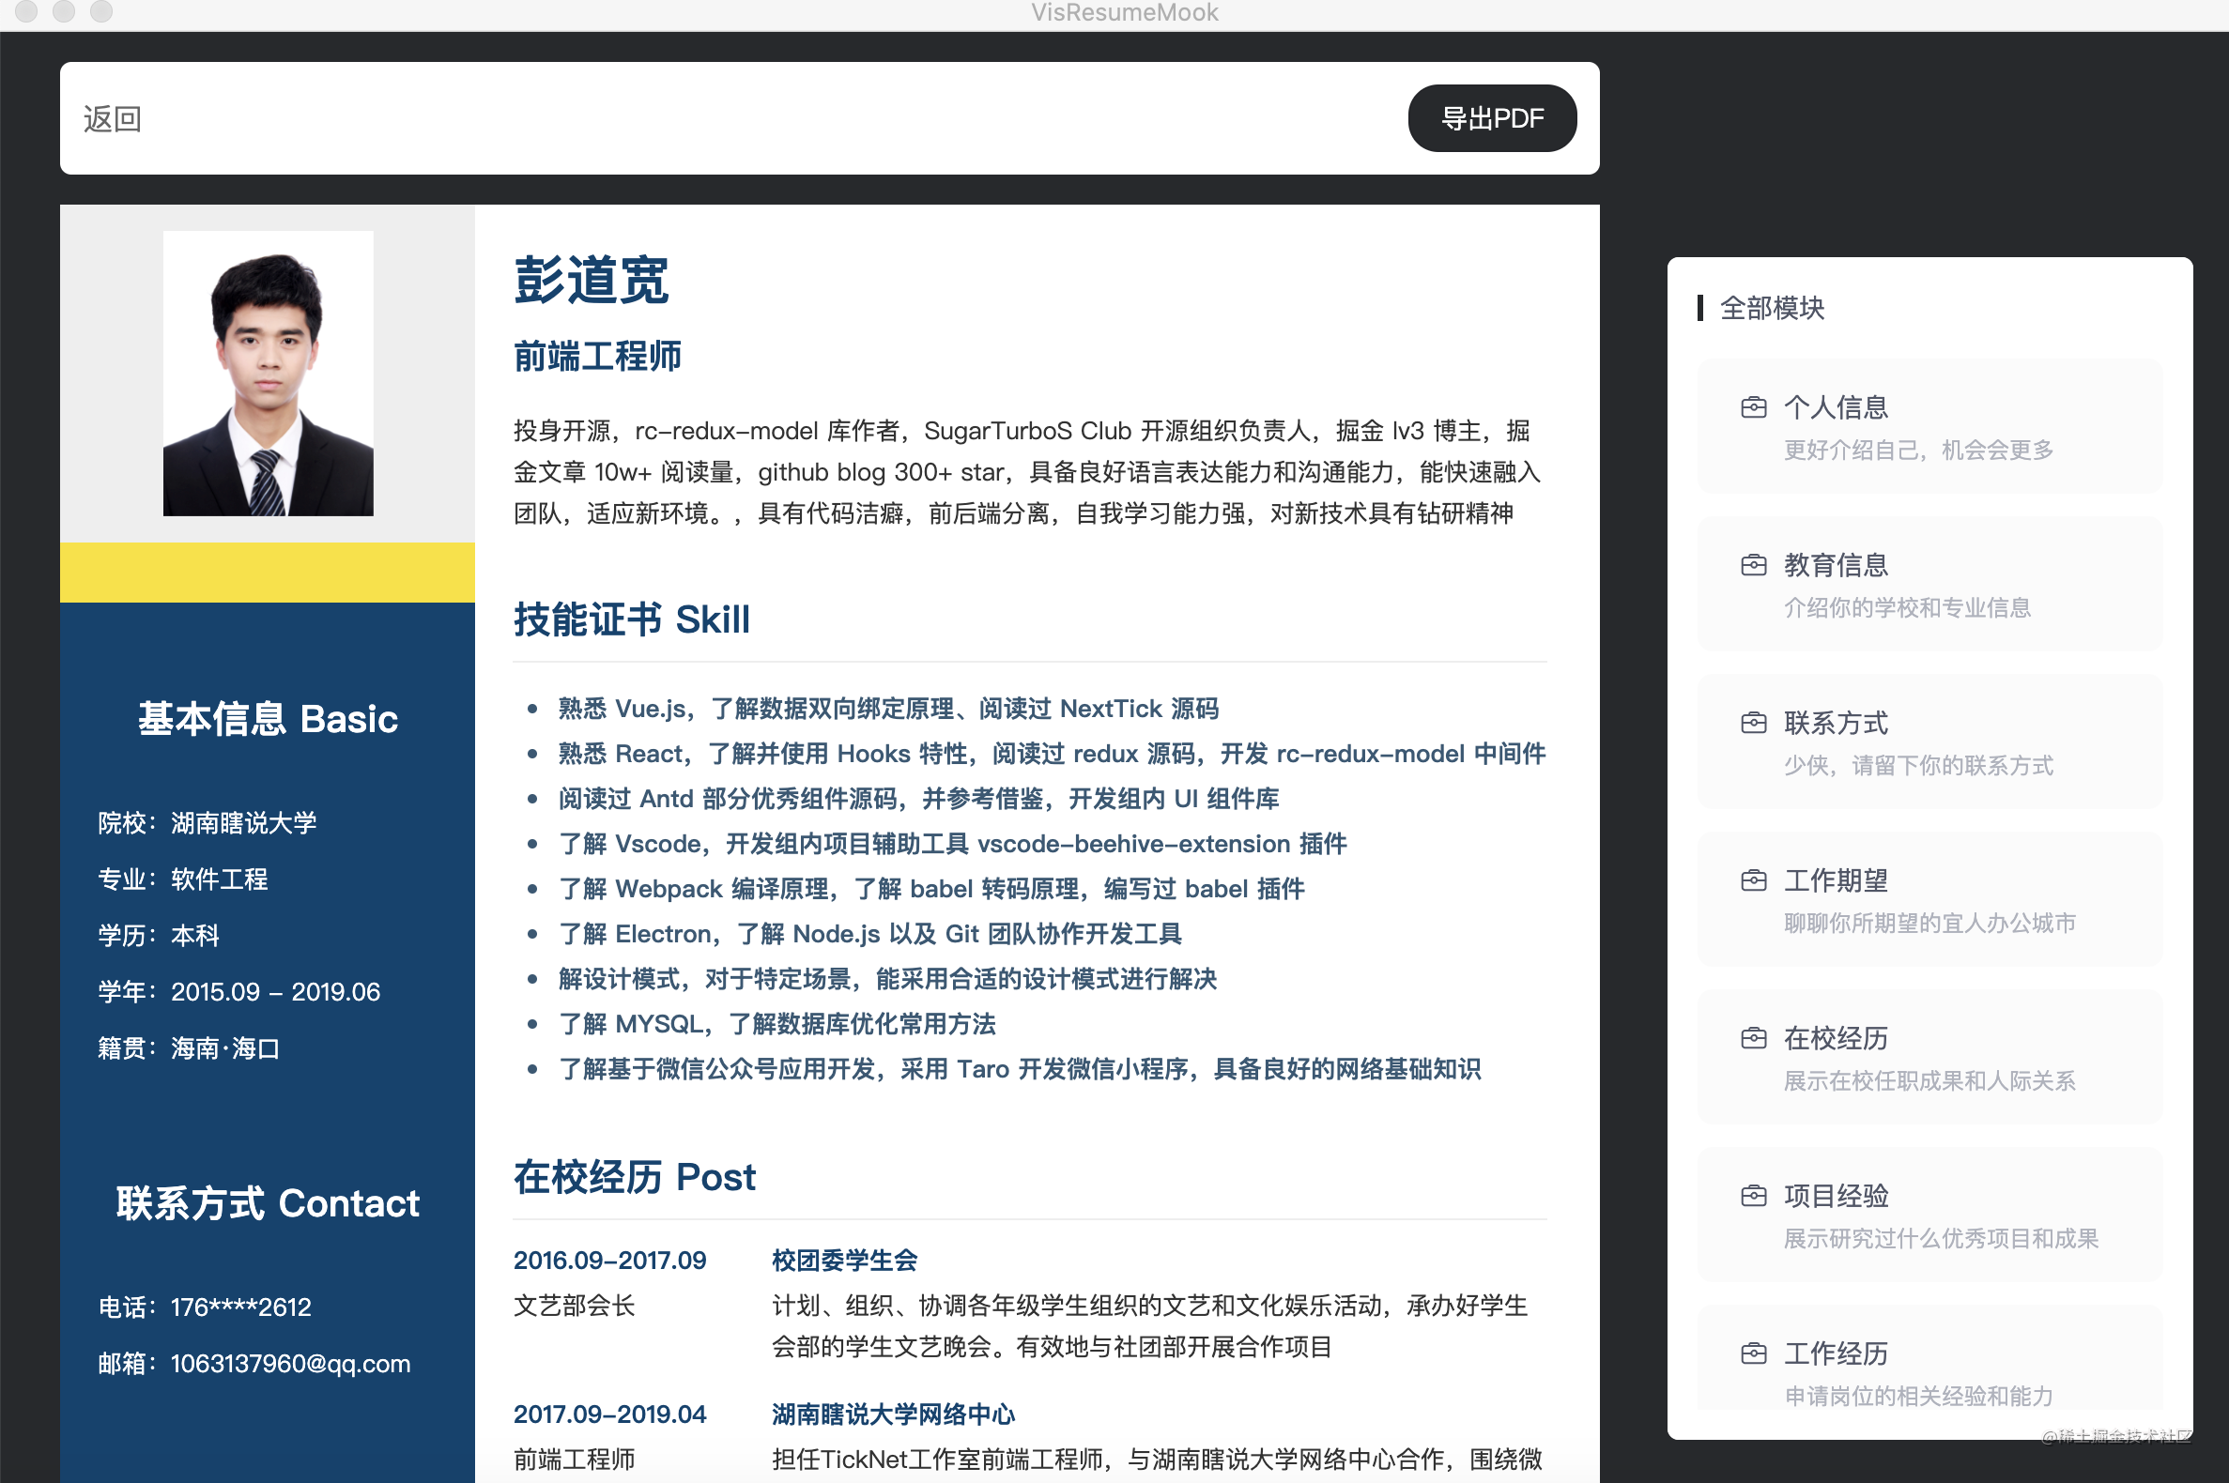Click briefcase icon beside 工作期望

1753,881
